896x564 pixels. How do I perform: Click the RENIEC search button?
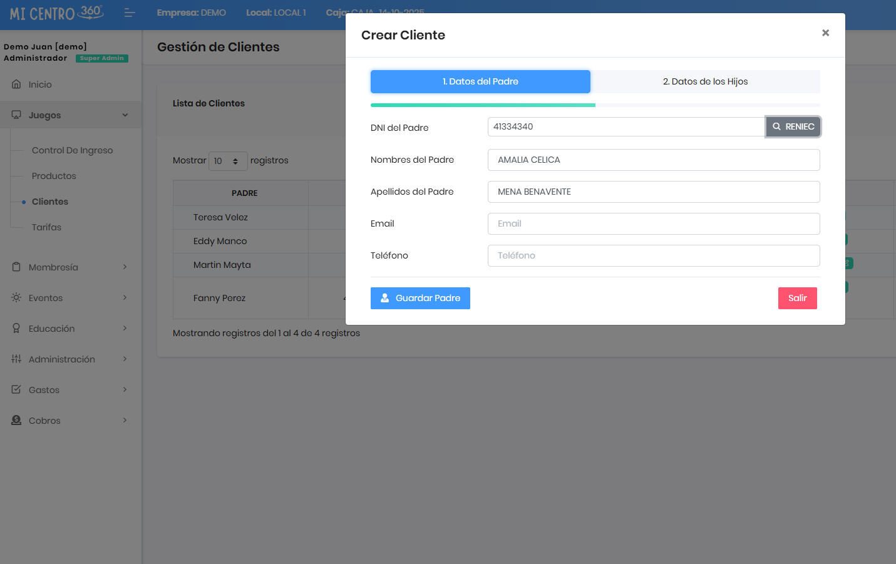pyautogui.click(x=793, y=126)
